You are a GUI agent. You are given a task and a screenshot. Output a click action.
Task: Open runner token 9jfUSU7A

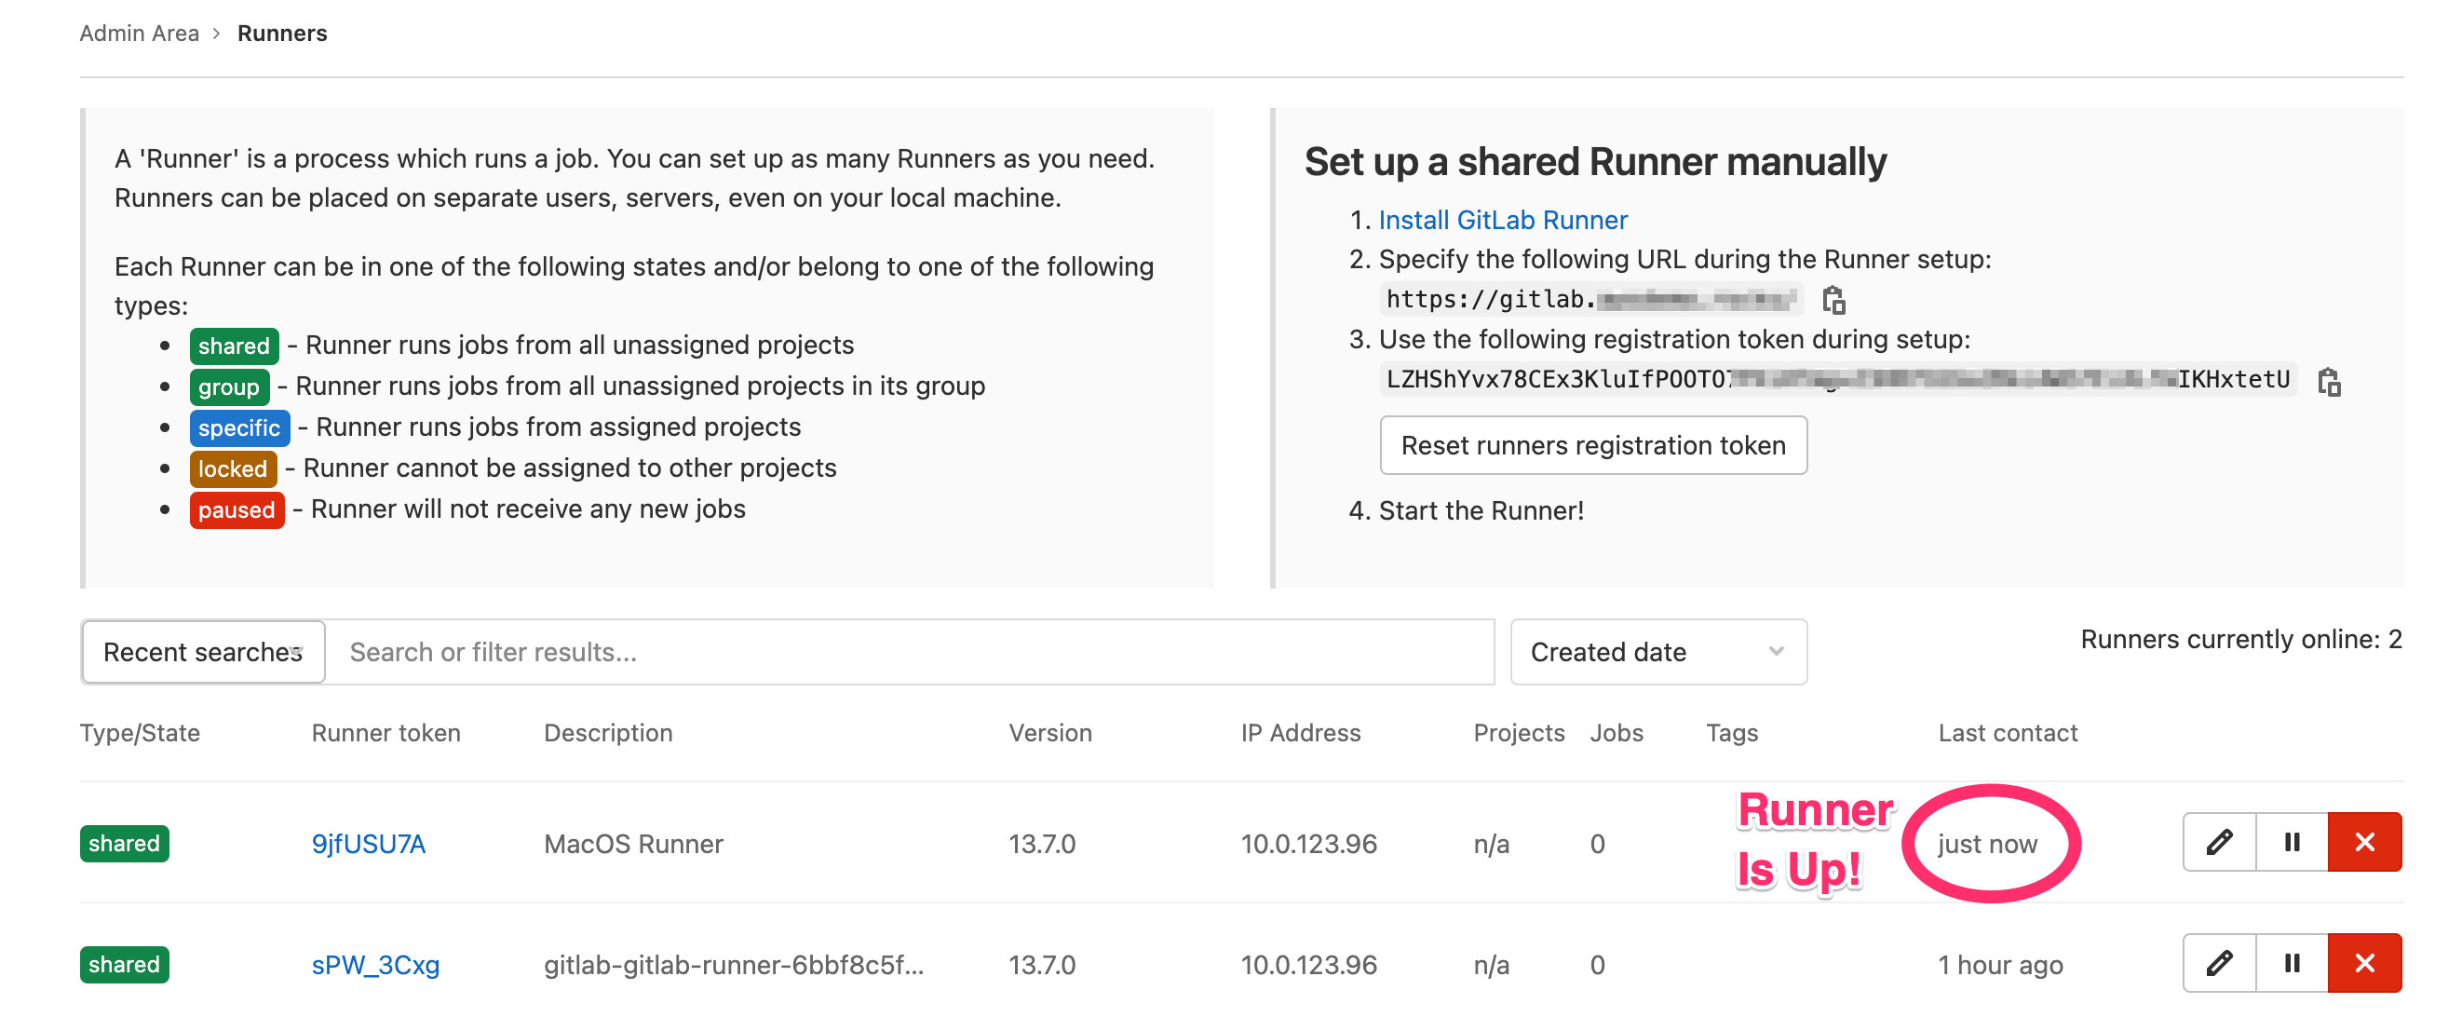(x=368, y=844)
